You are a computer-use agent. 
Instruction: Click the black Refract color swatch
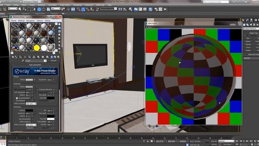(29, 110)
